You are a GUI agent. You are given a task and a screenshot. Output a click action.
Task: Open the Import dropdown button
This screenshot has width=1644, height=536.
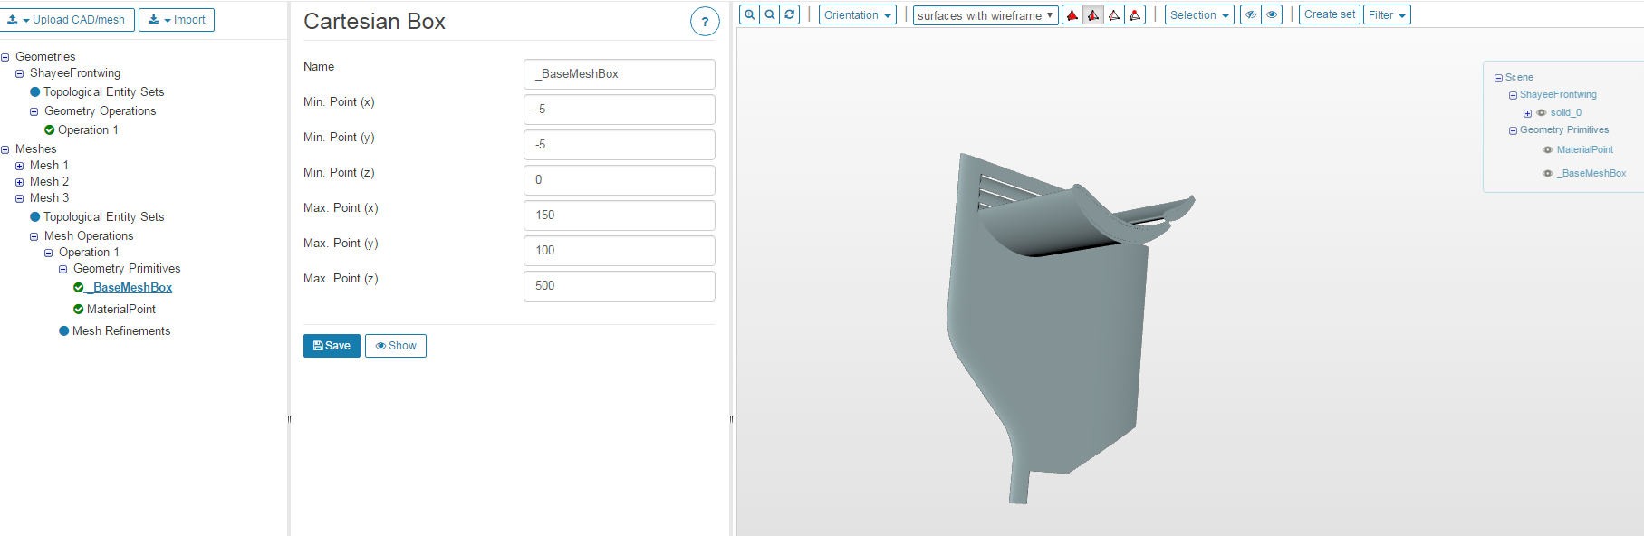(x=177, y=20)
